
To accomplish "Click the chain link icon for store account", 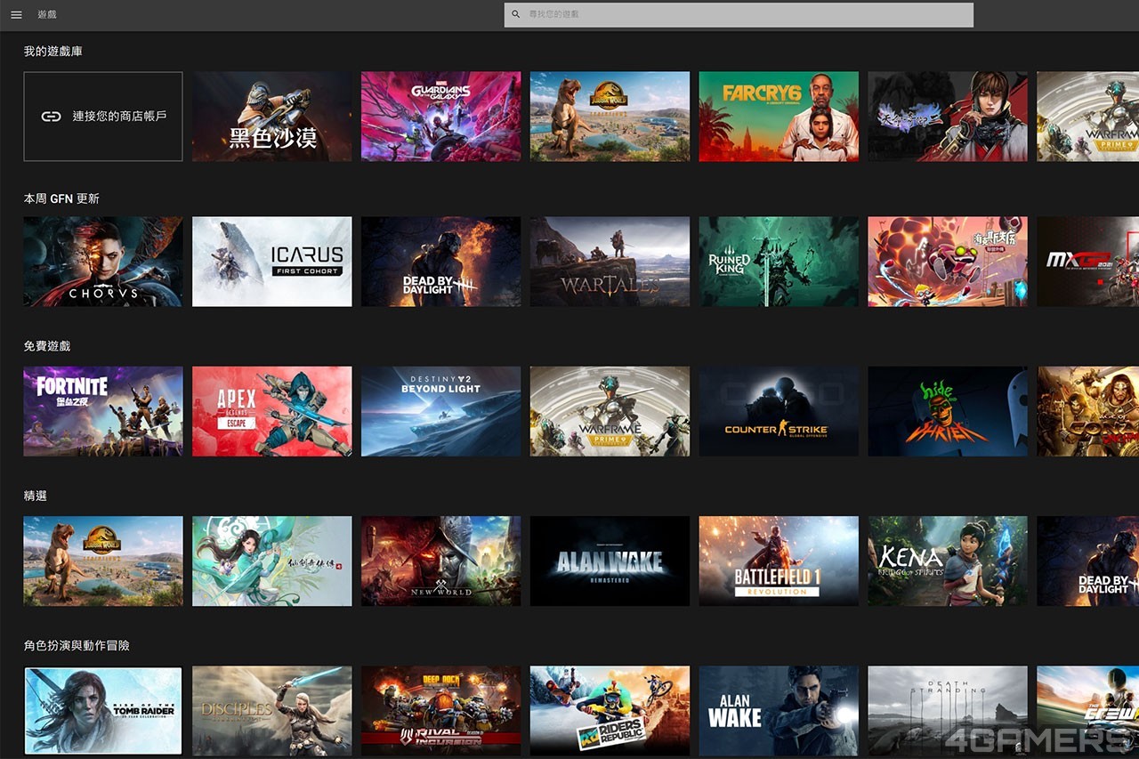I will (x=51, y=117).
